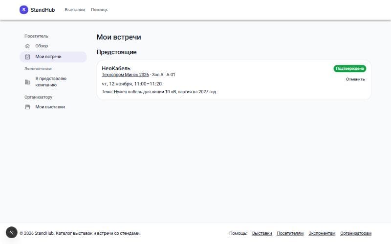Open the Выставки top navigation item

pyautogui.click(x=75, y=10)
